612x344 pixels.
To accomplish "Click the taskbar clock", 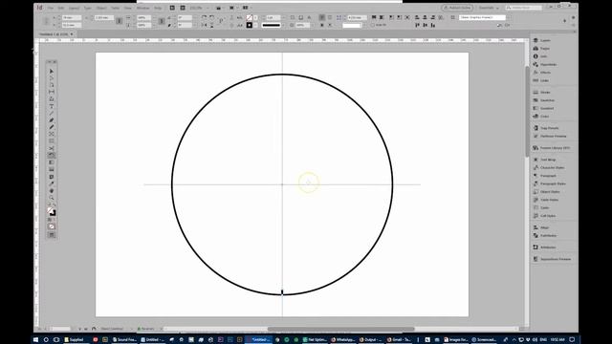I will 558,340.
